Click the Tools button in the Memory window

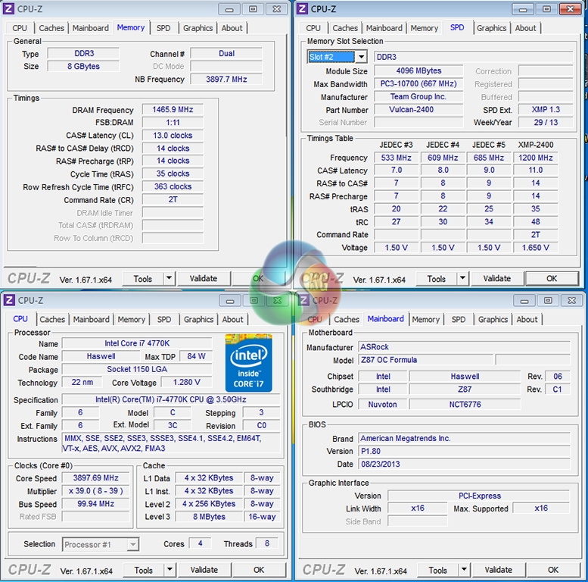coord(142,279)
